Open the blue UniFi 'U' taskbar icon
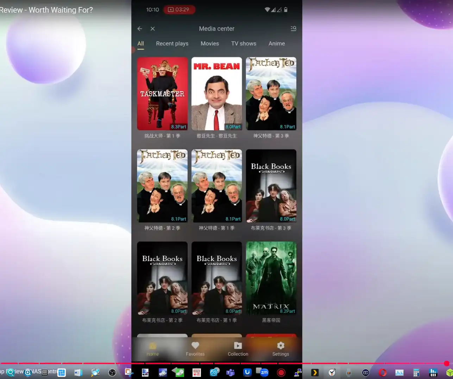This screenshot has width=453, height=379. tap(247, 373)
